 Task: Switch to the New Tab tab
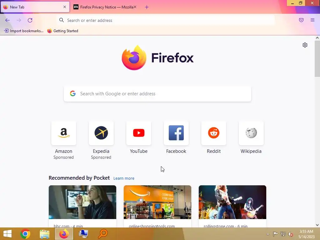(x=35, y=7)
